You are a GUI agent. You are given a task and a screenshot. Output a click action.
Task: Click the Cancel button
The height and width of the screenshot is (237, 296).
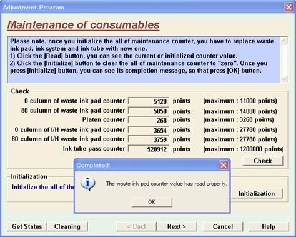[x=223, y=226]
